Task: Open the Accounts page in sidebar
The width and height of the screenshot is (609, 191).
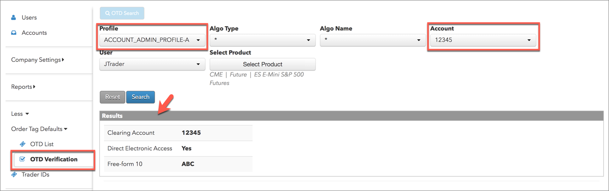Action: pos(34,33)
